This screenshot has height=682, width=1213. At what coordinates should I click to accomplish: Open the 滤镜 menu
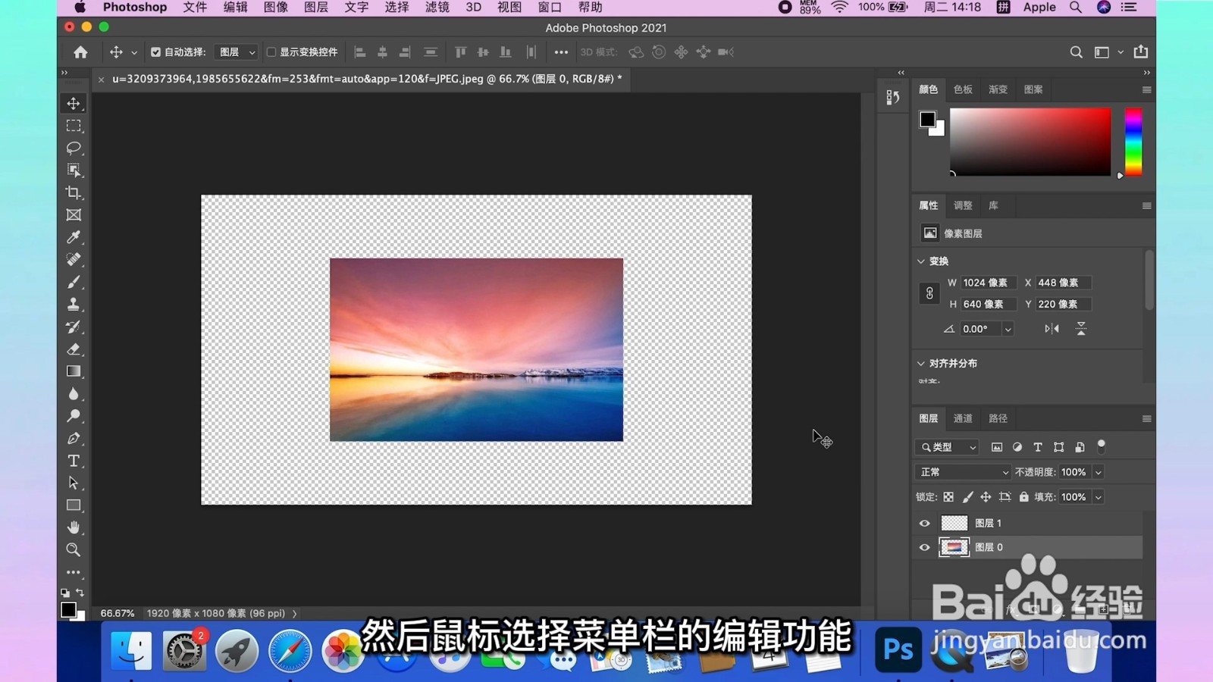pyautogui.click(x=437, y=8)
